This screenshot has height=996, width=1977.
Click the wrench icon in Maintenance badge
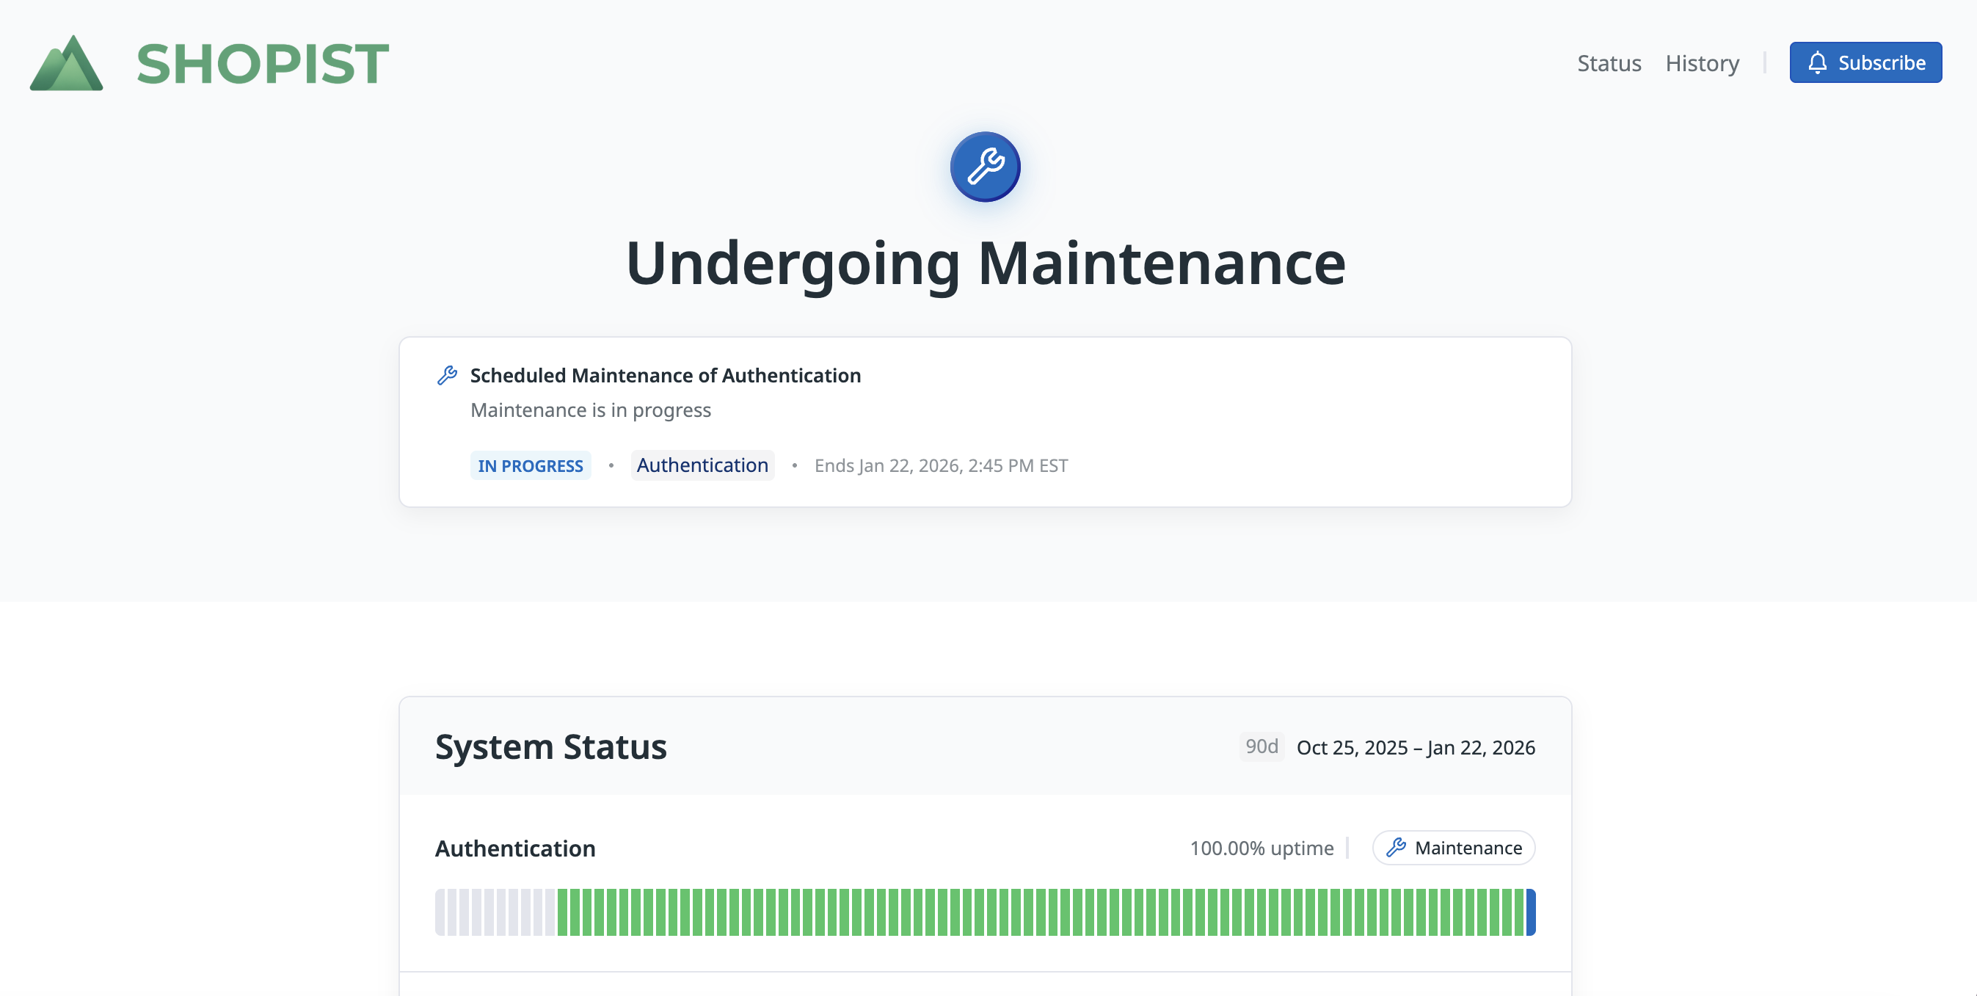[x=1395, y=847]
